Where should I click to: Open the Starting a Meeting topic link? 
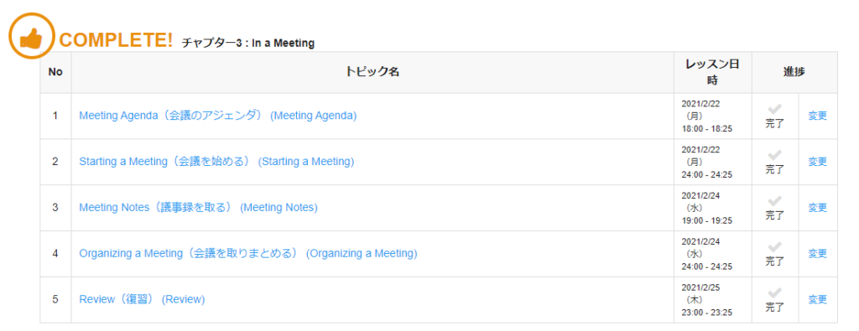point(217,162)
